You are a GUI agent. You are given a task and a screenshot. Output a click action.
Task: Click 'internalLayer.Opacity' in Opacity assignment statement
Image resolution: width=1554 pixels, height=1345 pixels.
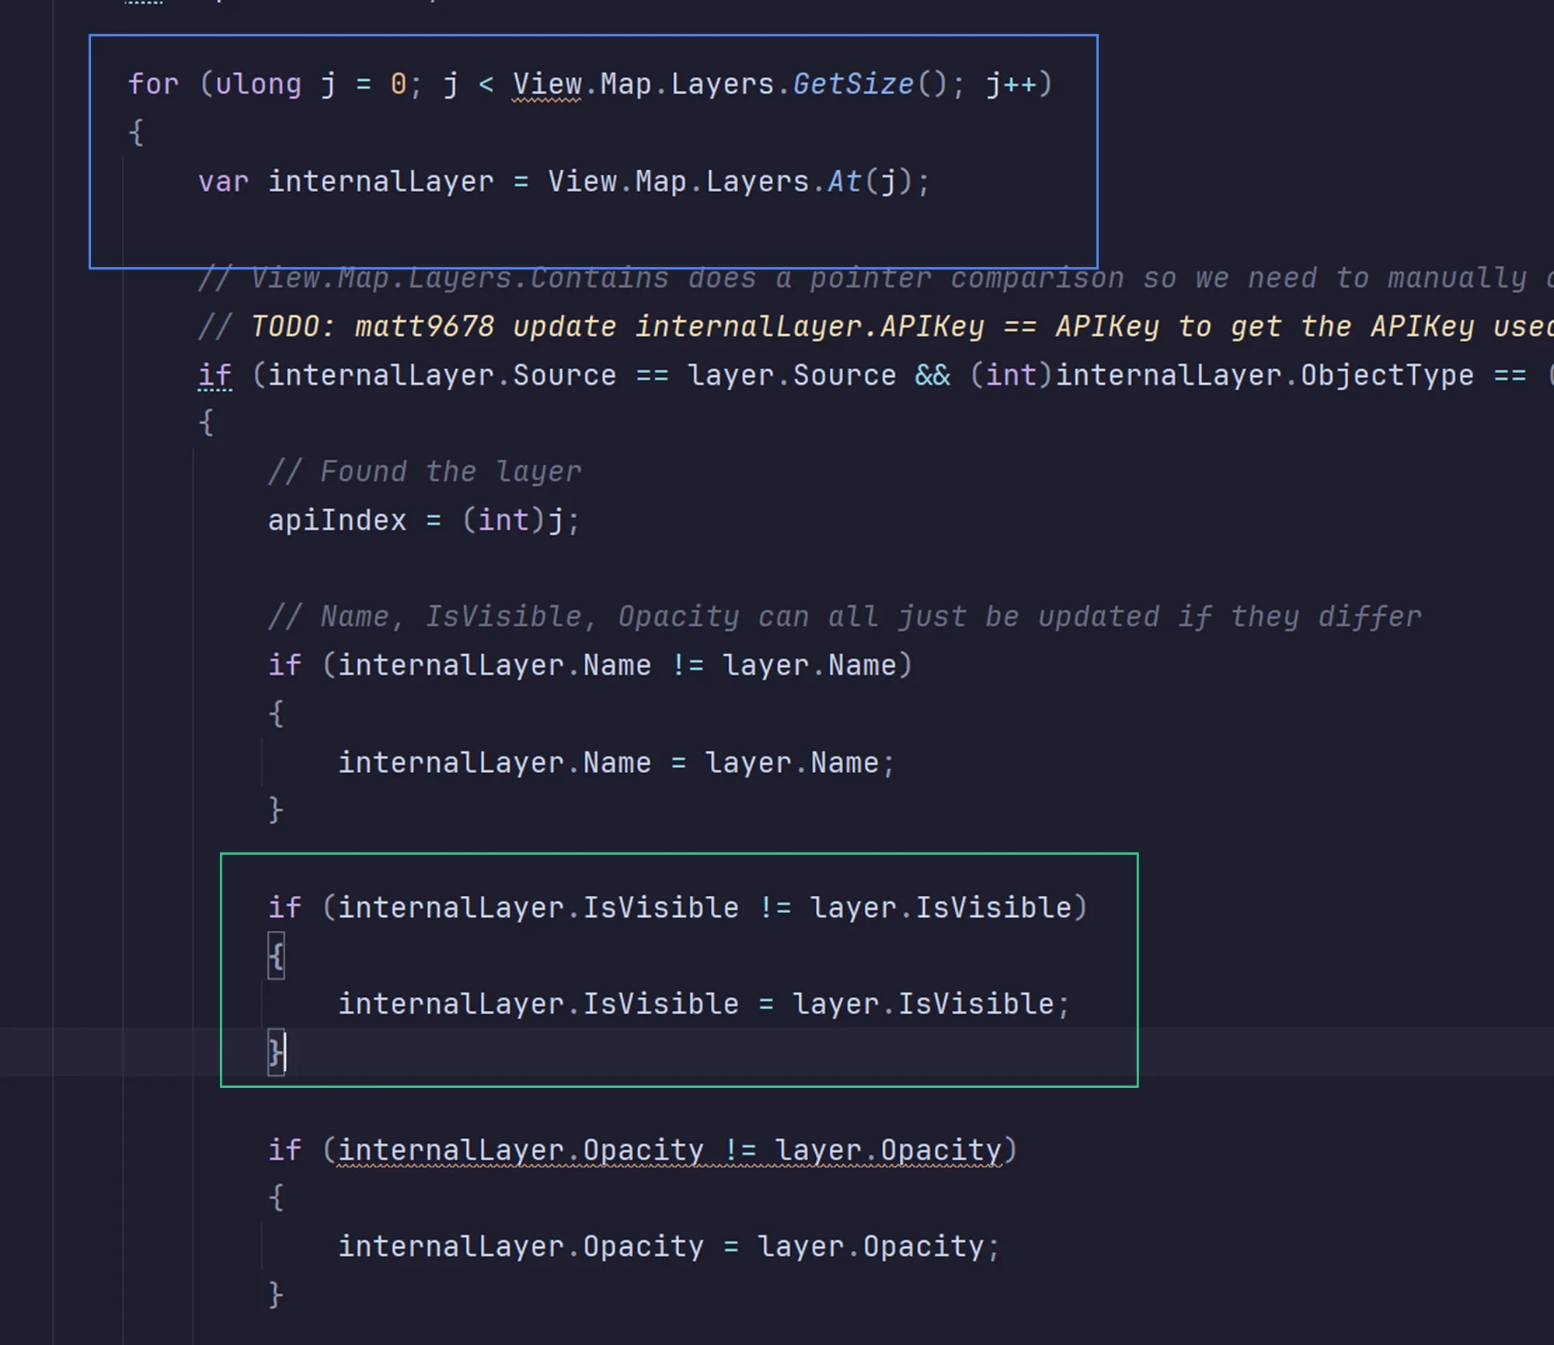[x=521, y=1246]
